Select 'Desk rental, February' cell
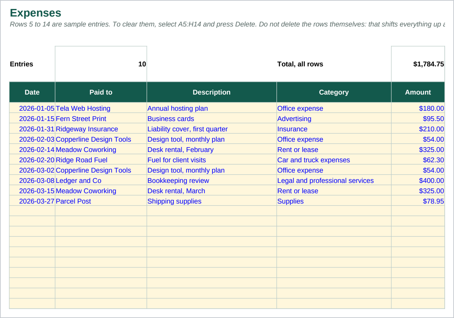This screenshot has width=454, height=318. (x=212, y=150)
